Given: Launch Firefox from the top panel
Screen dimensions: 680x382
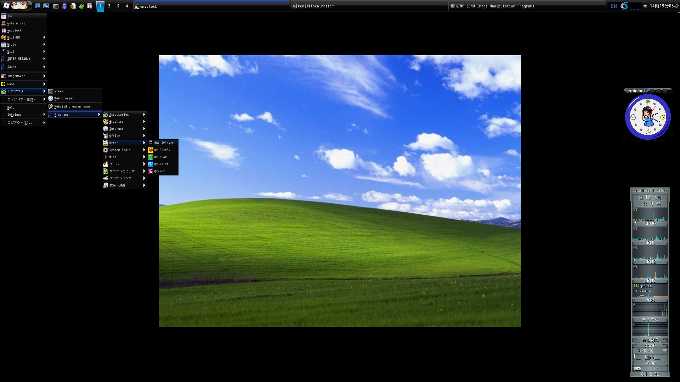Looking at the screenshot, I should [73, 6].
